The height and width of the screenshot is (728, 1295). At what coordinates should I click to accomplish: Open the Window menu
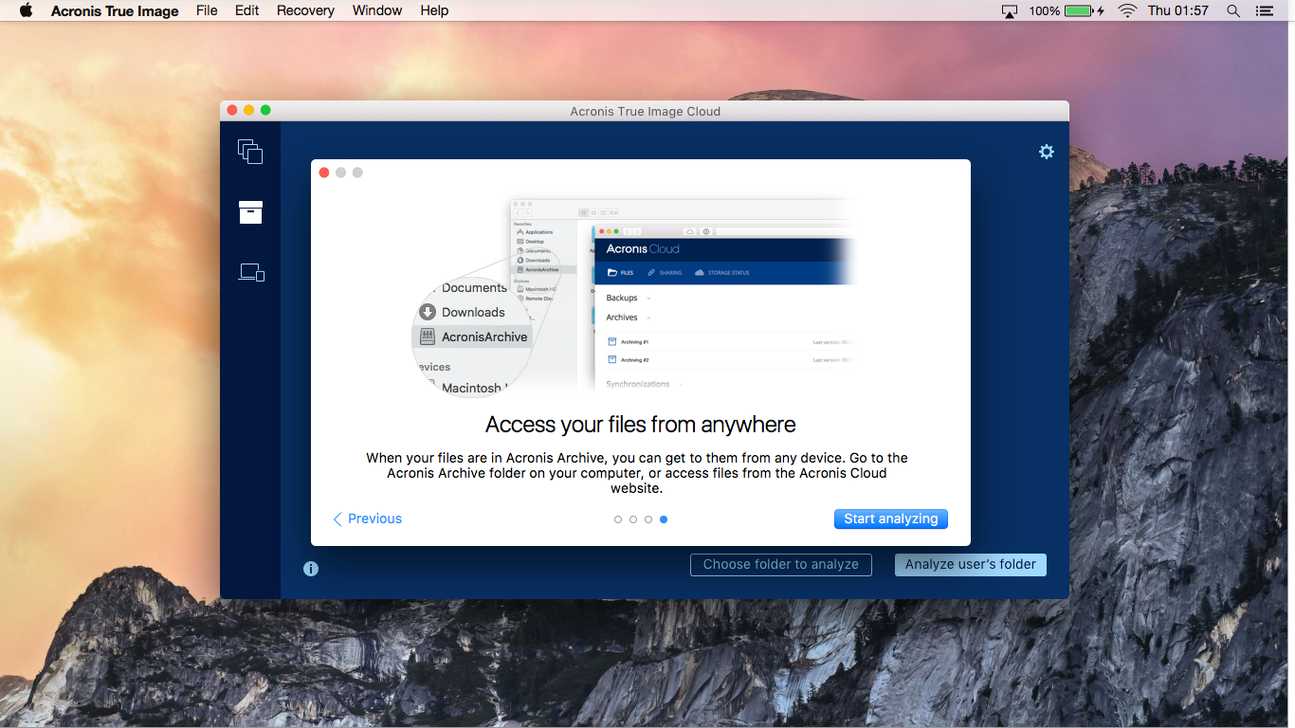(x=377, y=10)
